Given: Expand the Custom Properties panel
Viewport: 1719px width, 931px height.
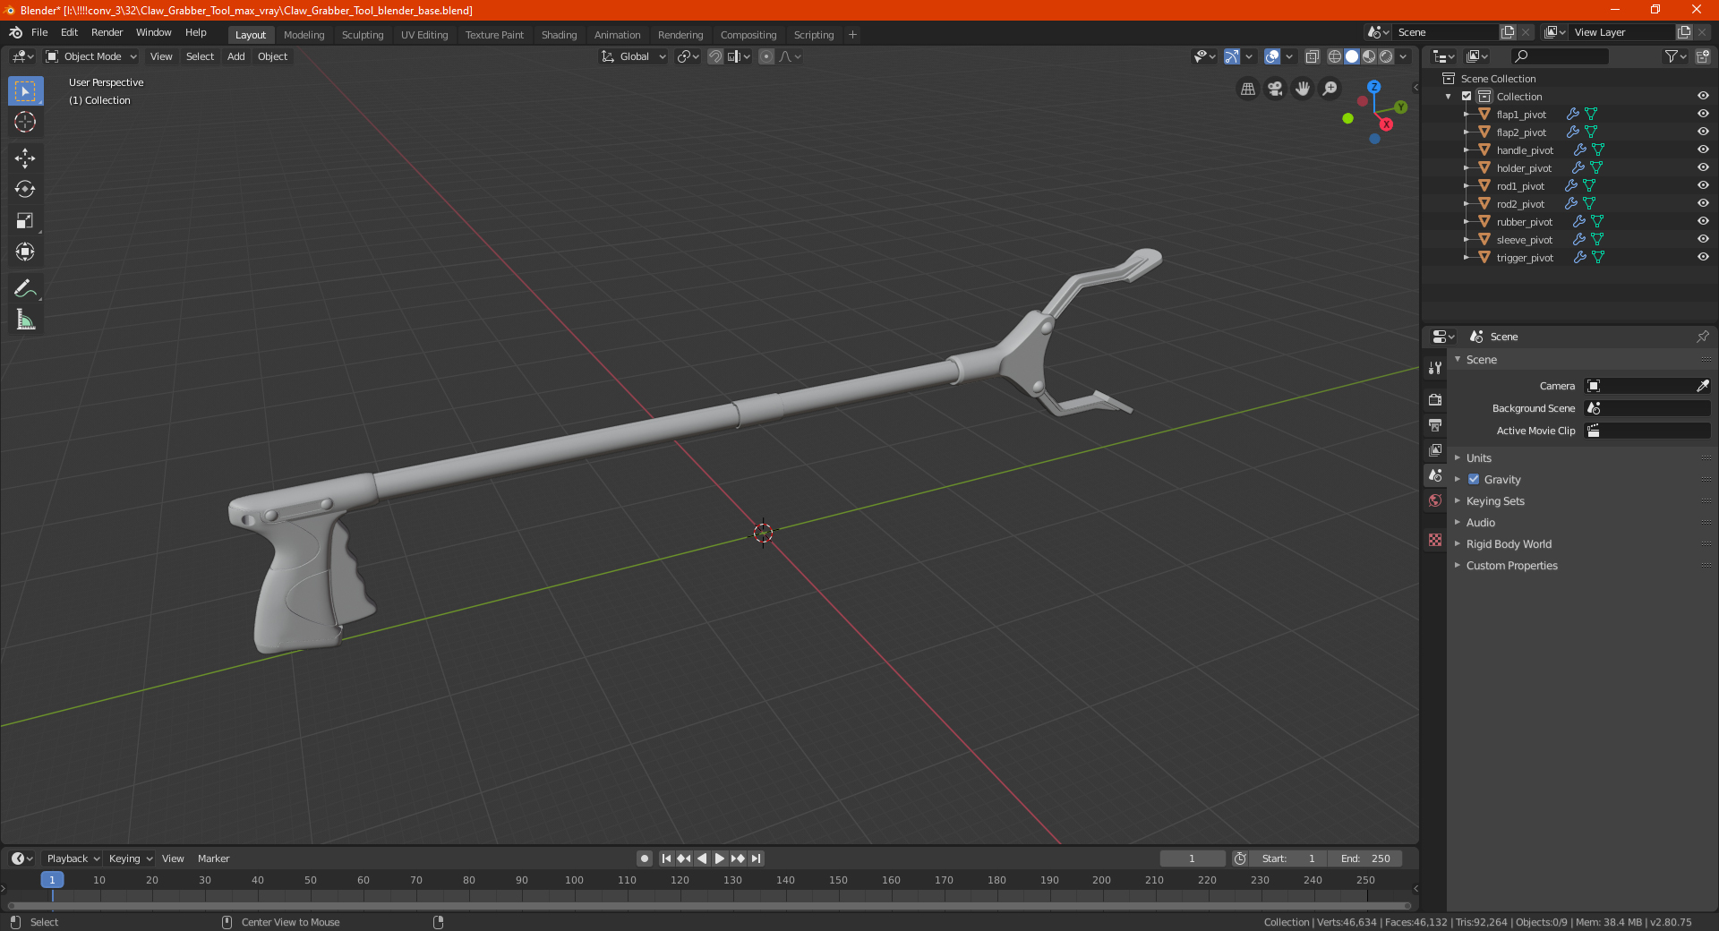Looking at the screenshot, I should pyautogui.click(x=1511, y=566).
